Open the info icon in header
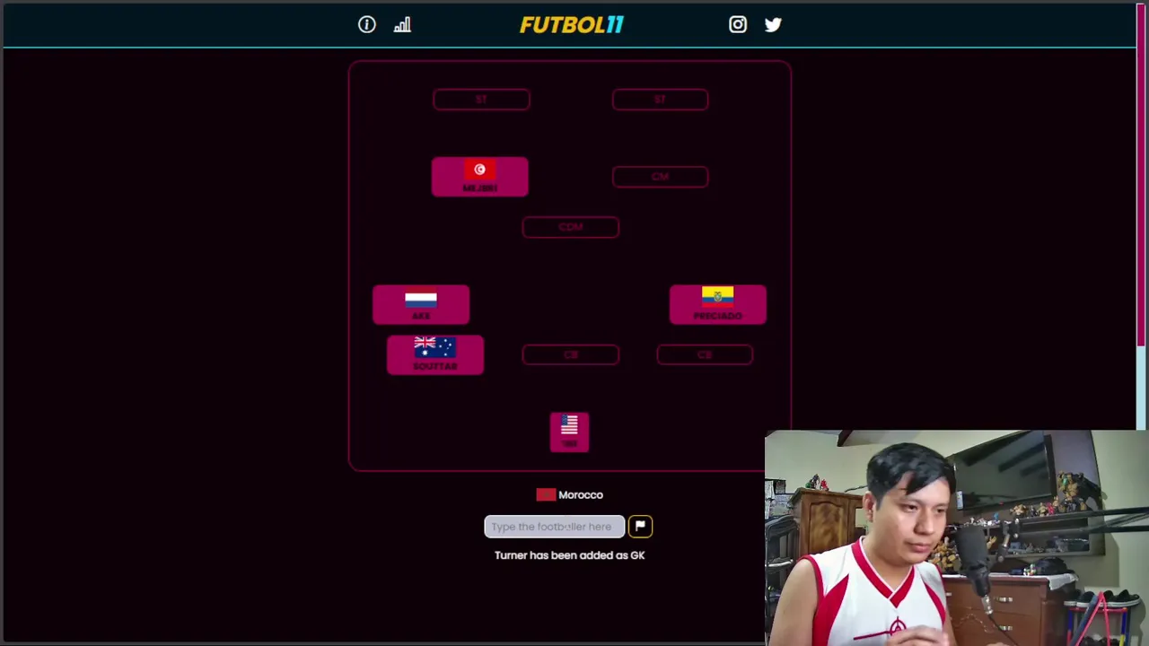The width and height of the screenshot is (1149, 646). 366,25
